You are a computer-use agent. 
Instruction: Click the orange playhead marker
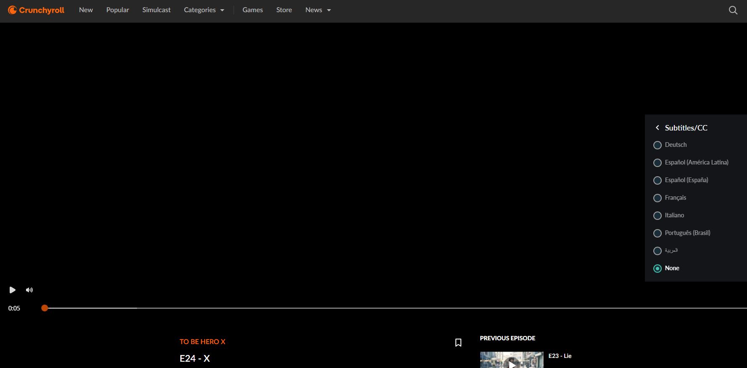(45, 308)
